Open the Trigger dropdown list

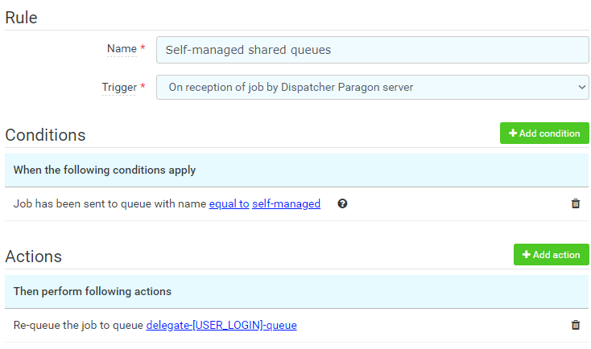point(372,88)
